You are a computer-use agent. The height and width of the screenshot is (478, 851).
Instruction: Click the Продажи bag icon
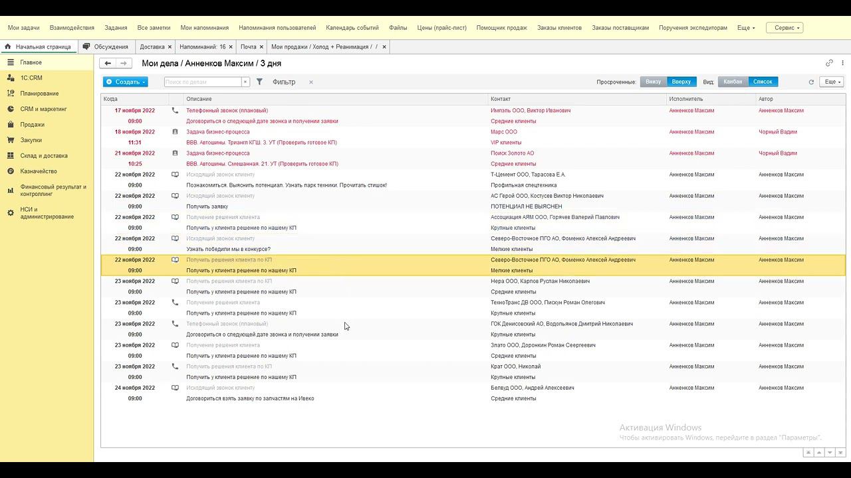(x=11, y=125)
